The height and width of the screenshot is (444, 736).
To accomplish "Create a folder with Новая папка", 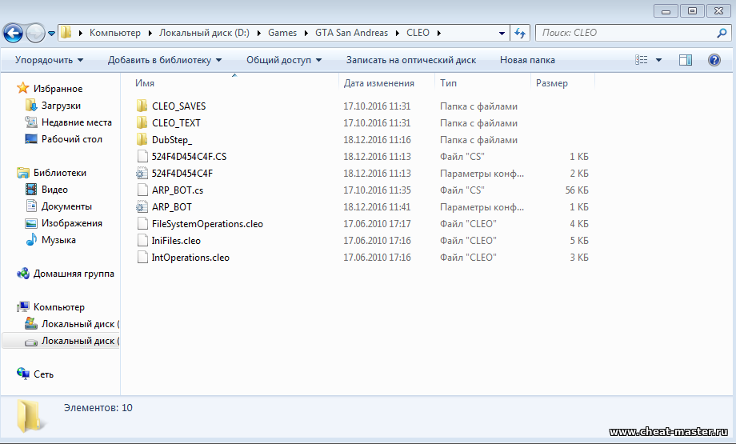I will click(x=527, y=60).
